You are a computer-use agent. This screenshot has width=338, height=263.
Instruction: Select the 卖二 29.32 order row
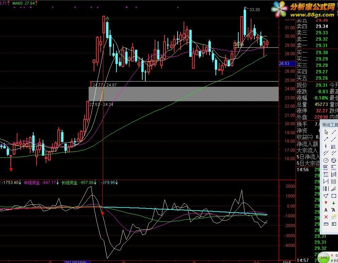pos(312,39)
